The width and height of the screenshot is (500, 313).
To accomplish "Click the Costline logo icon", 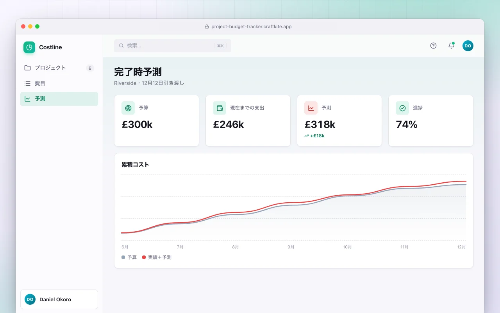I will point(29,47).
